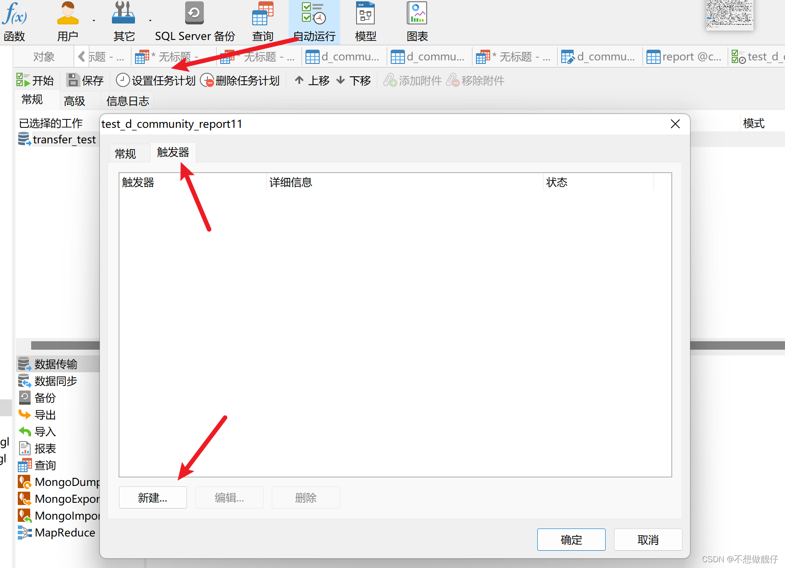The height and width of the screenshot is (568, 785).
Task: Click the 新建 button to add trigger
Action: pyautogui.click(x=152, y=497)
